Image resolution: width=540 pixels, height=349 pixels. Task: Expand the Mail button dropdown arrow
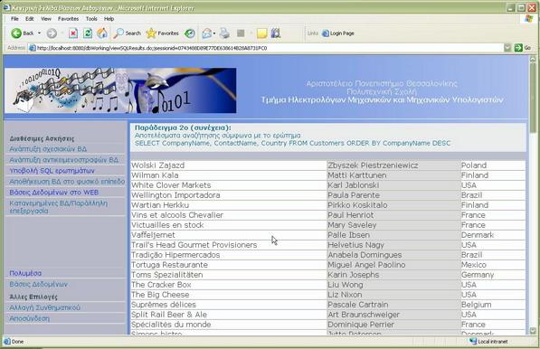(214, 33)
